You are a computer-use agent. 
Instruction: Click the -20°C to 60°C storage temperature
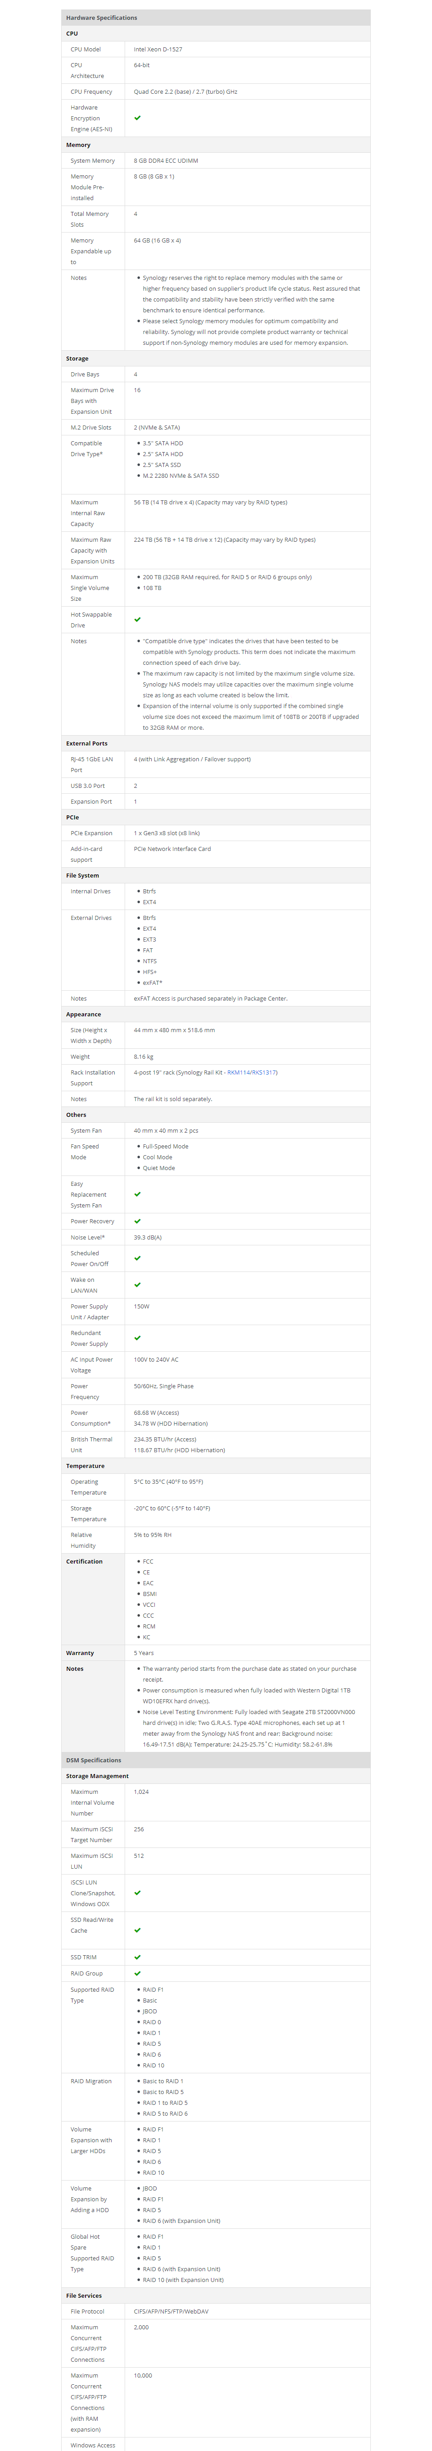(x=172, y=1508)
